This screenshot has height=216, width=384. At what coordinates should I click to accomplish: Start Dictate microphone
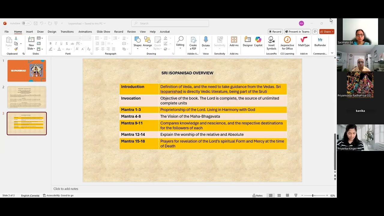(x=206, y=42)
